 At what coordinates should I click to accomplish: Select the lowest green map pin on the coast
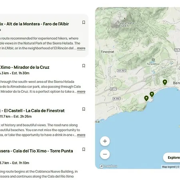point(146,98)
